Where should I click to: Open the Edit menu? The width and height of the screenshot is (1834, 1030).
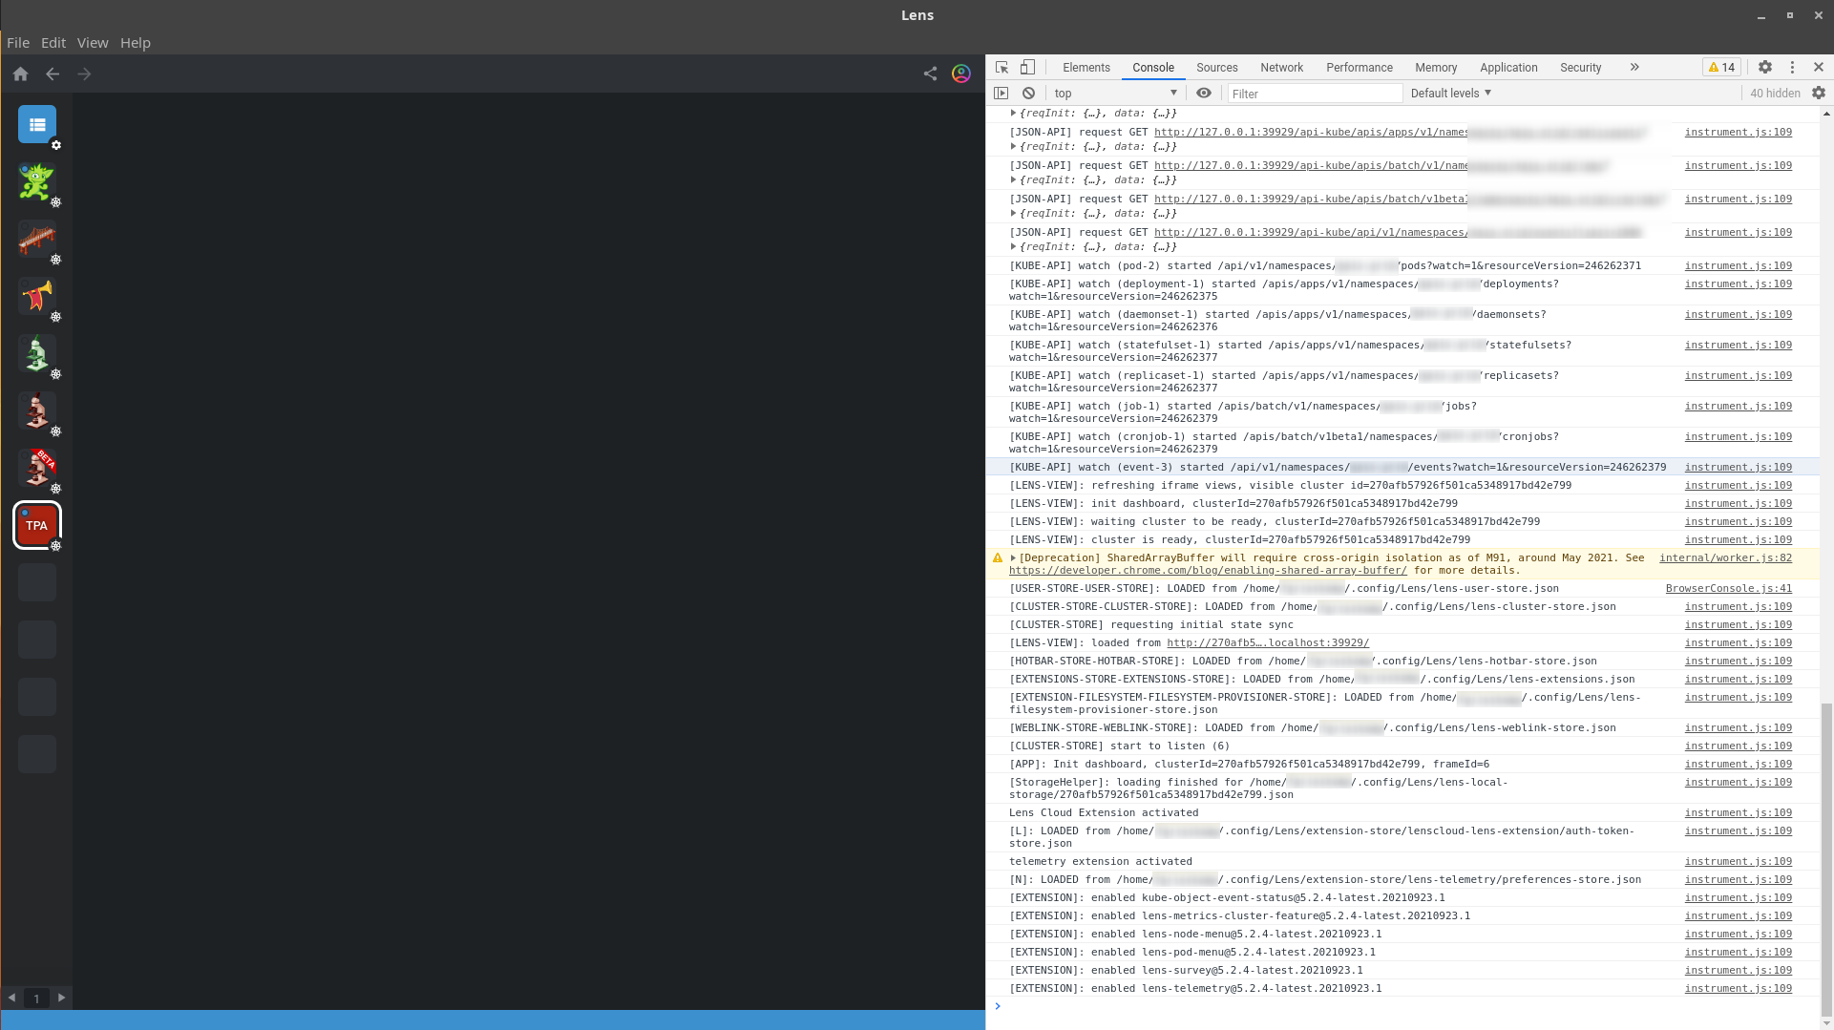coord(53,42)
